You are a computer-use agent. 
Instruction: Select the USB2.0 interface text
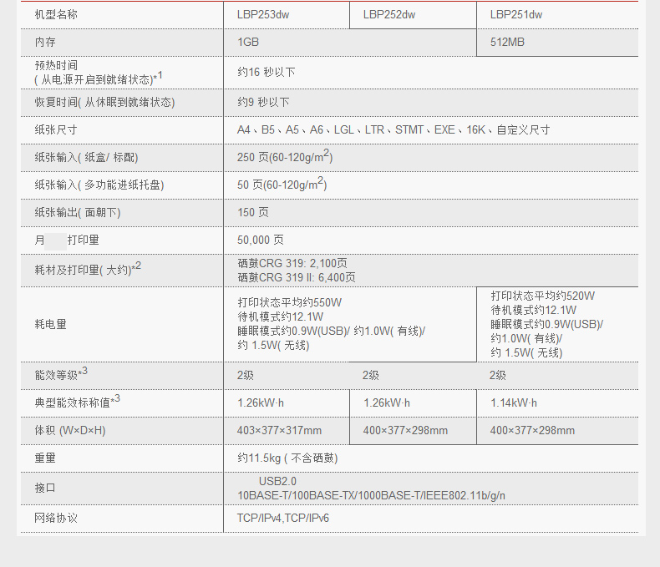coord(277,481)
